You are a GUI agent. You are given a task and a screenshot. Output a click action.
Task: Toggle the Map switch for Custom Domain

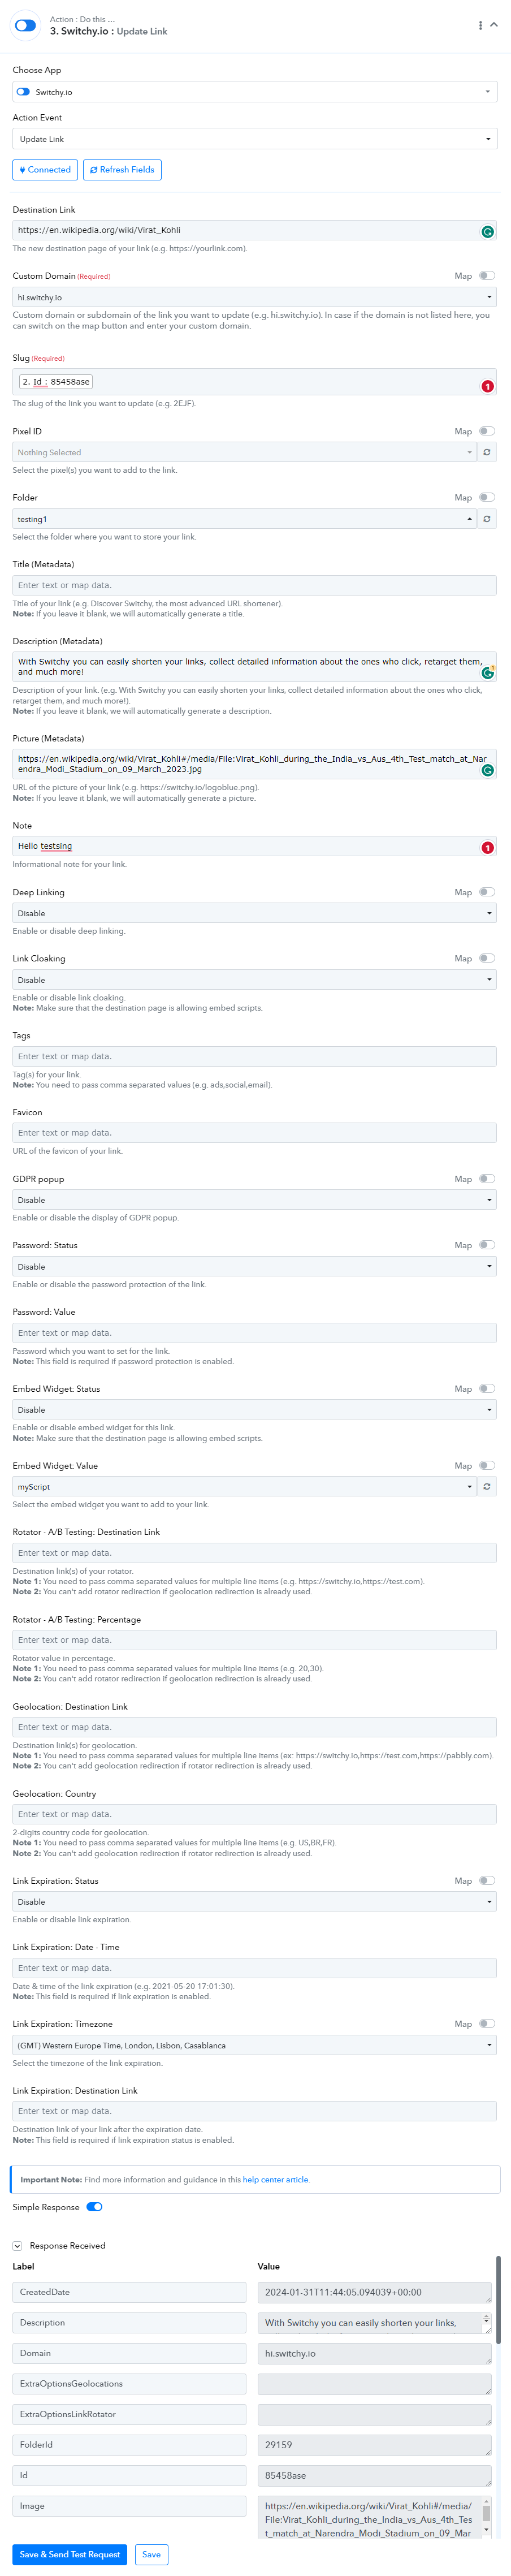point(486,276)
